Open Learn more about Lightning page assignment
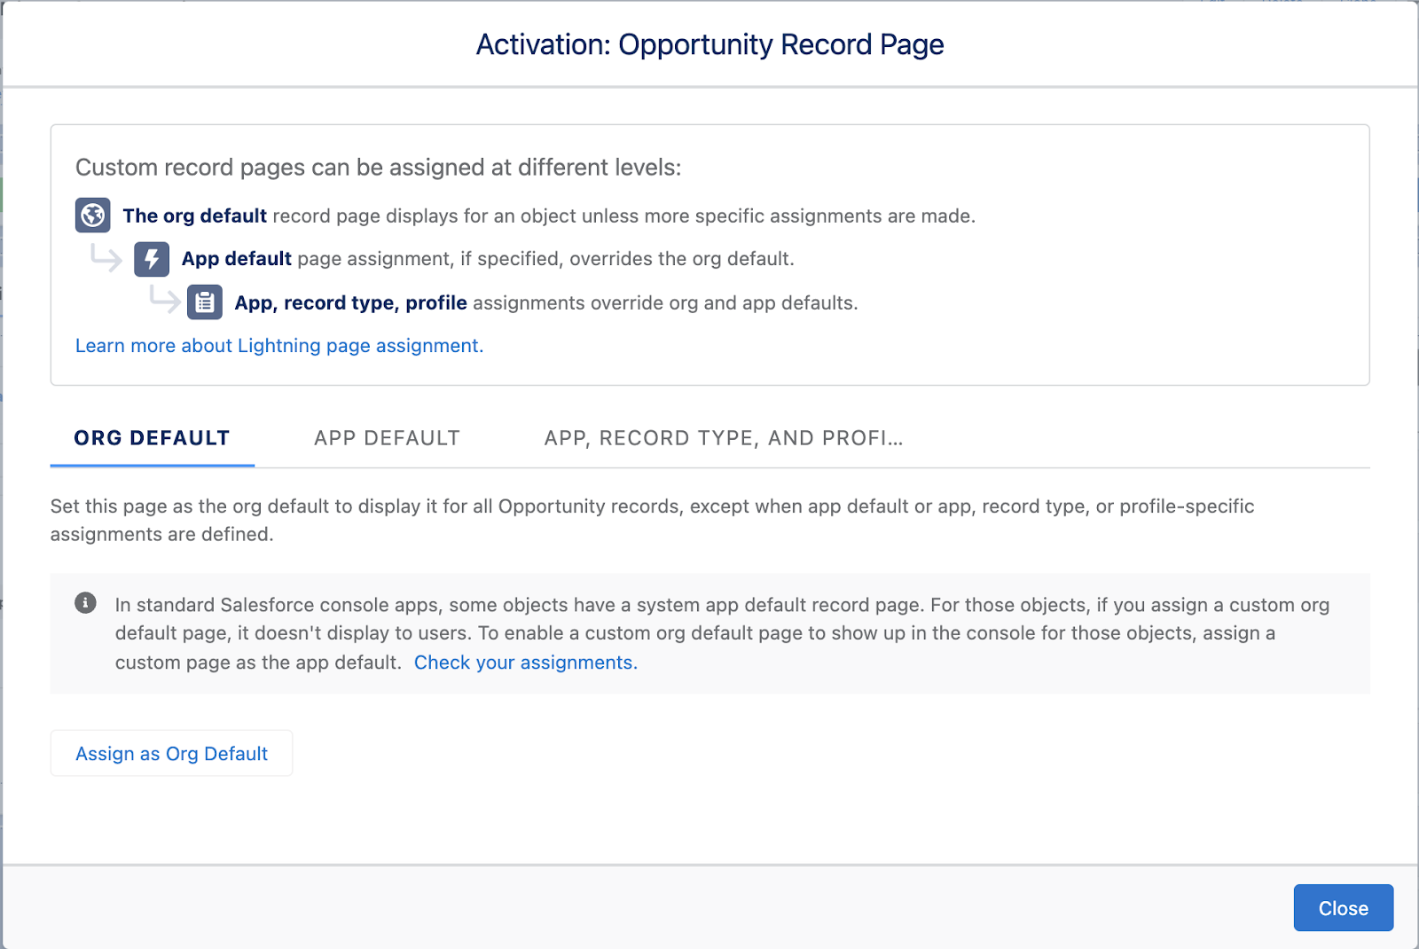This screenshot has height=949, width=1419. (279, 346)
